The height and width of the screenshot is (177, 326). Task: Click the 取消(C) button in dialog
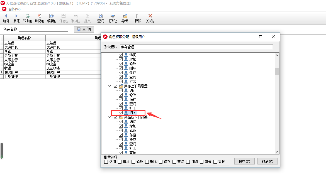(267, 161)
